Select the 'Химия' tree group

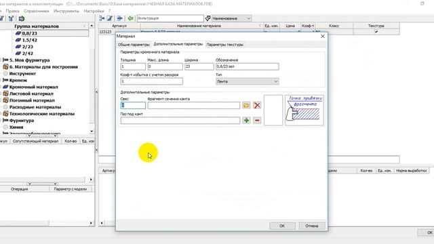coord(16,127)
